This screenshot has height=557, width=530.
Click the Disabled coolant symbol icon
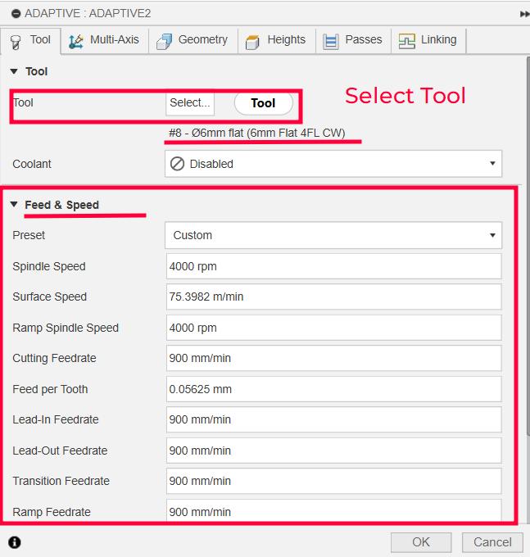177,164
